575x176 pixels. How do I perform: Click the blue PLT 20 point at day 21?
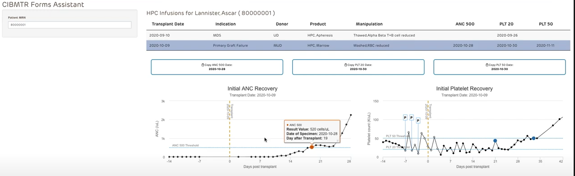[495, 141]
